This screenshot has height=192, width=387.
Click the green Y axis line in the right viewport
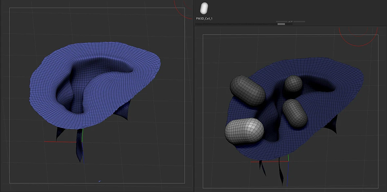click(288, 158)
